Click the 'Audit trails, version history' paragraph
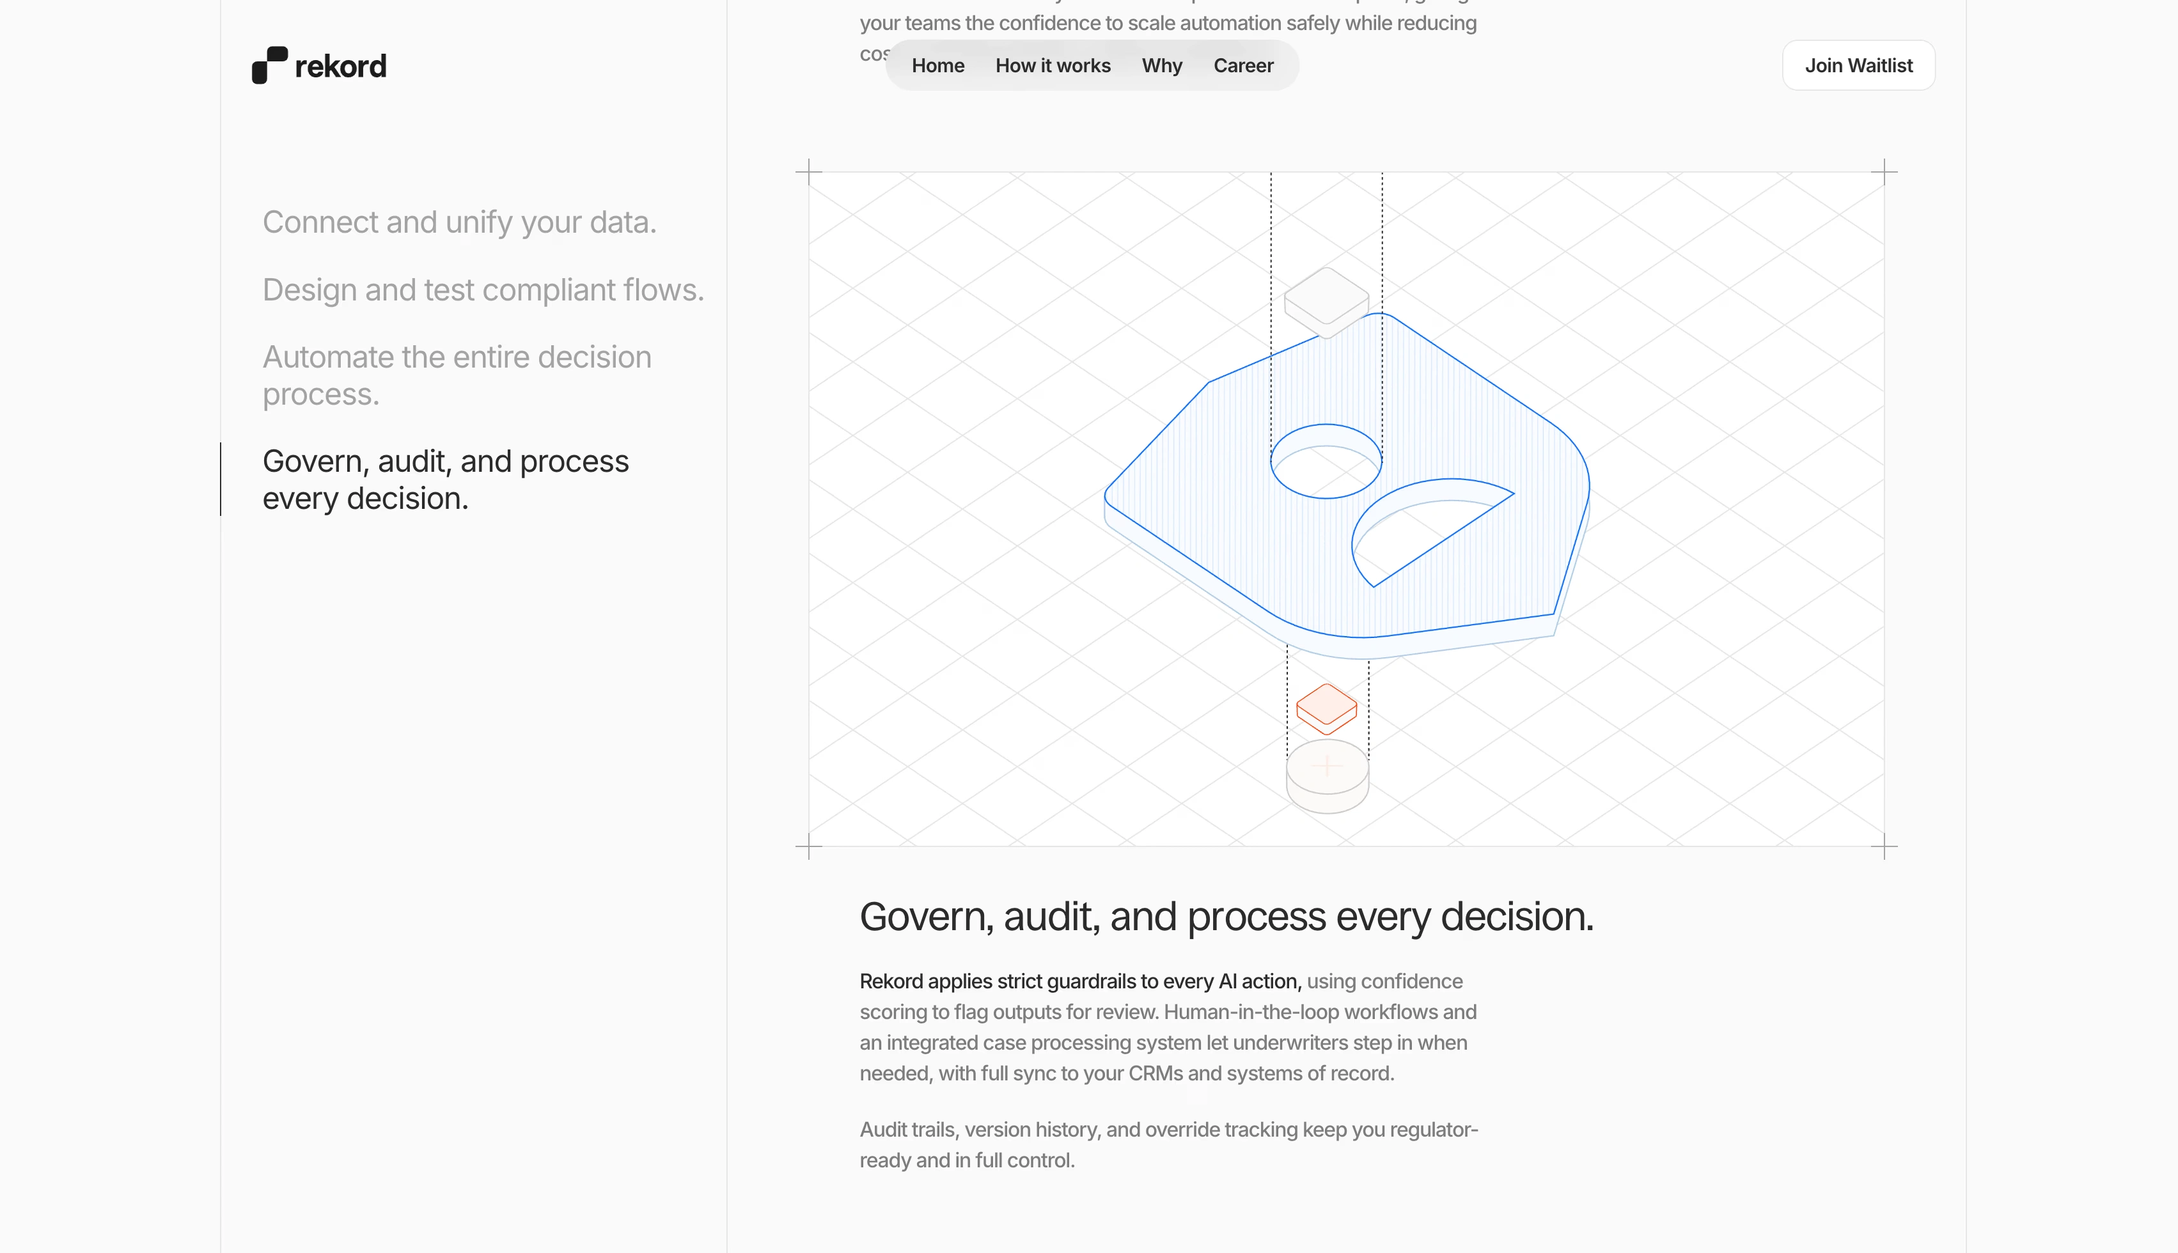 point(1168,1144)
